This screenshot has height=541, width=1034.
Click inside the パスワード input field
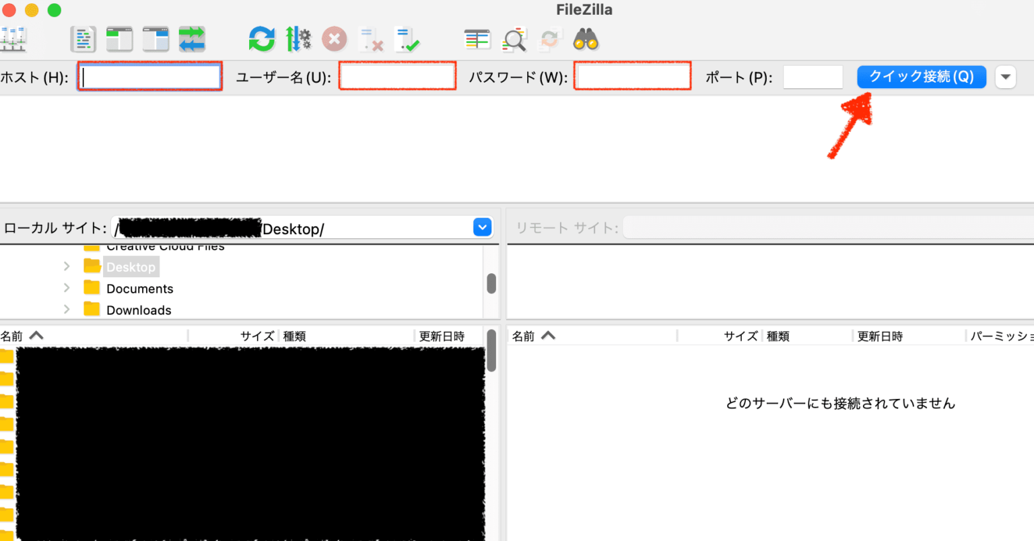[631, 76]
